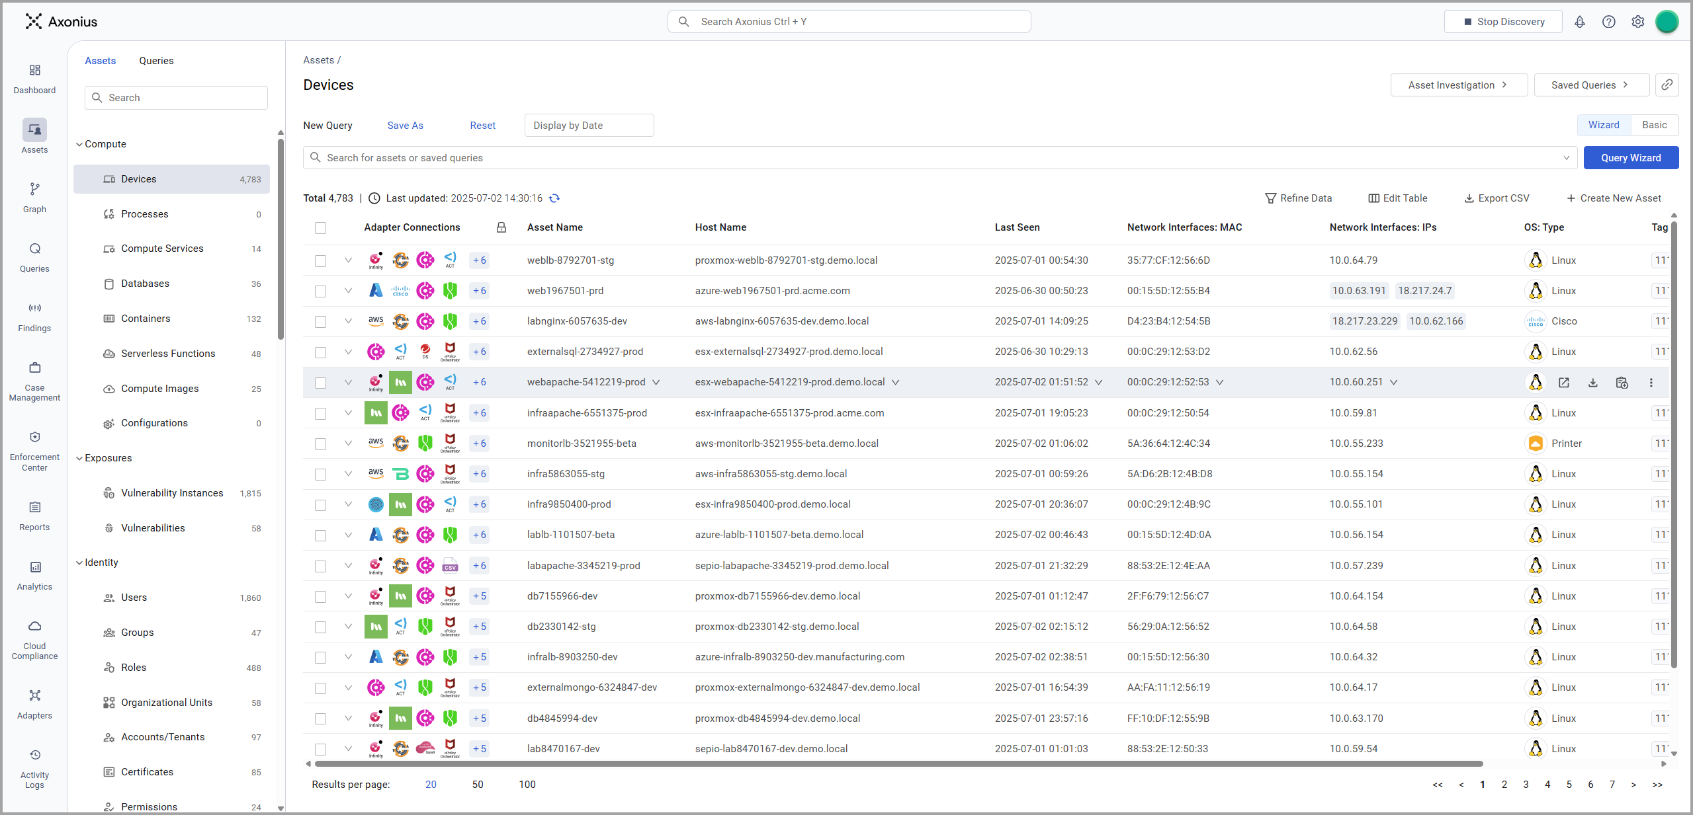Image resolution: width=1693 pixels, height=815 pixels.
Task: Switch to Basic query mode
Action: (1653, 125)
